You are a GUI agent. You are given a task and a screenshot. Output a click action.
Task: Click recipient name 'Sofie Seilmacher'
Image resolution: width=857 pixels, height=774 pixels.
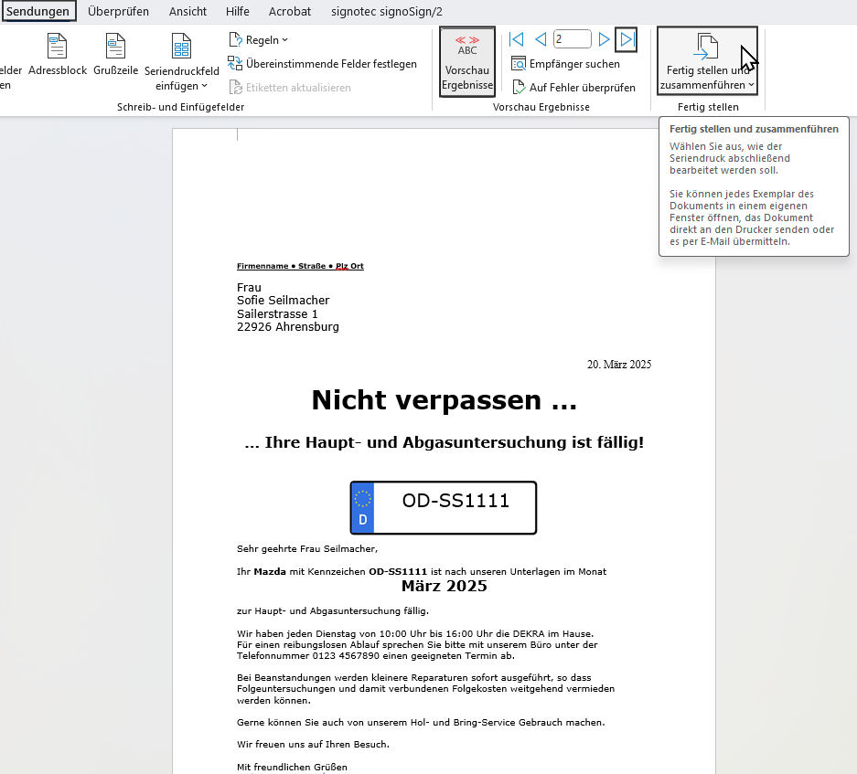coord(284,301)
